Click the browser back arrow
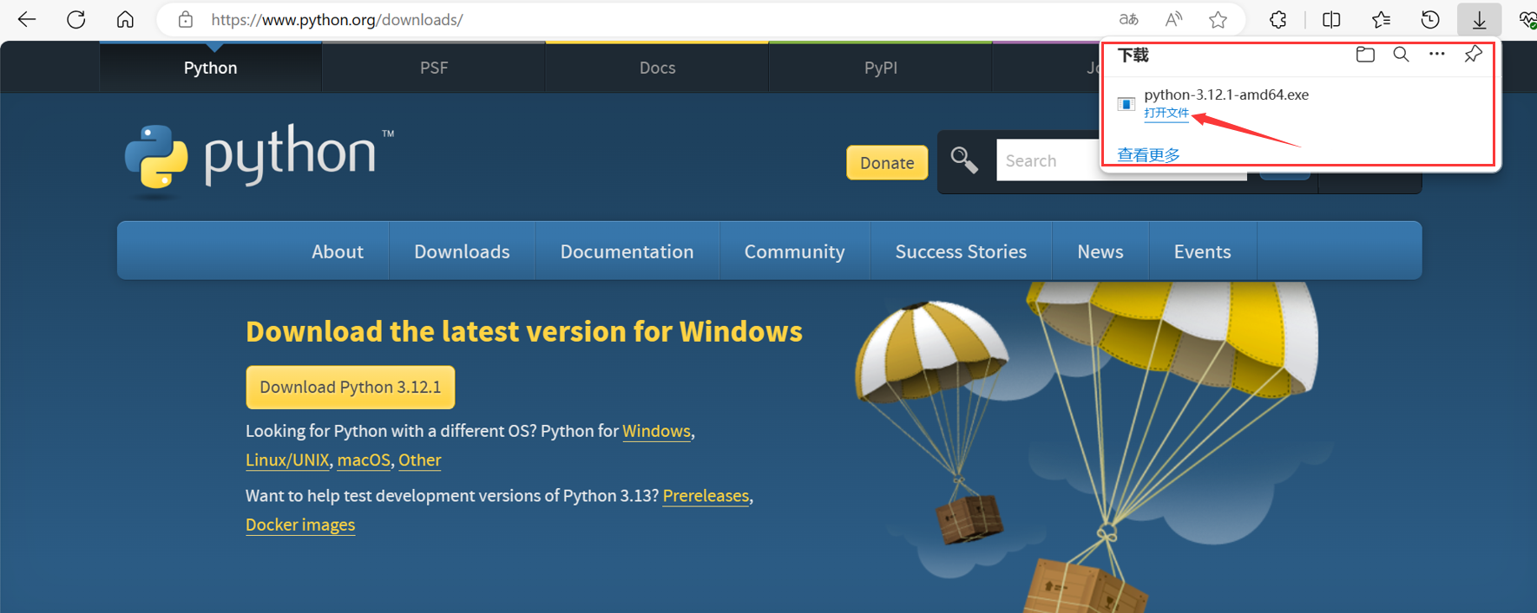Viewport: 1537px width, 613px height. pos(27,19)
